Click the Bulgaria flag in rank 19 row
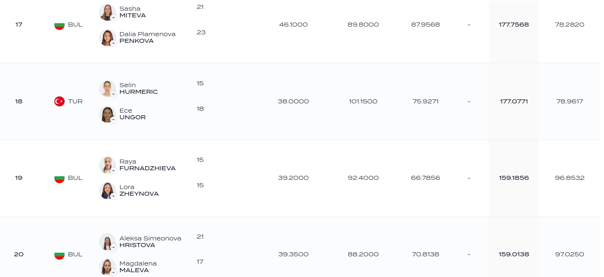Screen dimensions: 604x277 [59, 178]
